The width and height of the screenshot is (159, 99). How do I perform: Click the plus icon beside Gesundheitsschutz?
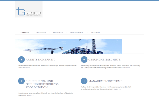[84, 59]
